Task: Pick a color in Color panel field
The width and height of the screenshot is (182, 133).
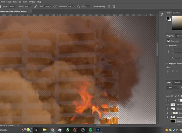Action: coord(177,23)
